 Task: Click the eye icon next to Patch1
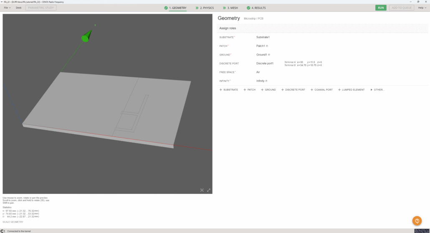(x=267, y=46)
